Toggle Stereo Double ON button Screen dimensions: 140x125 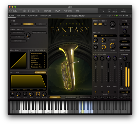tap(100, 24)
